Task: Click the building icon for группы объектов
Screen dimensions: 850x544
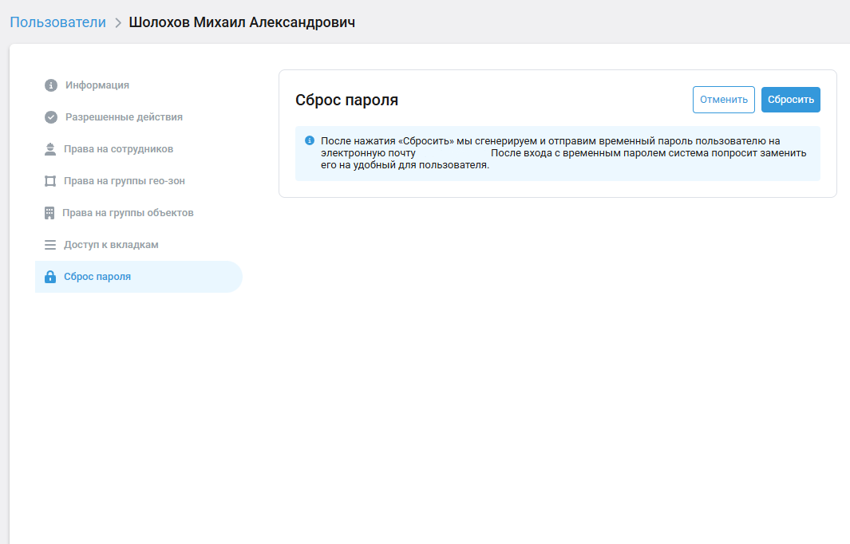Action: tap(49, 213)
